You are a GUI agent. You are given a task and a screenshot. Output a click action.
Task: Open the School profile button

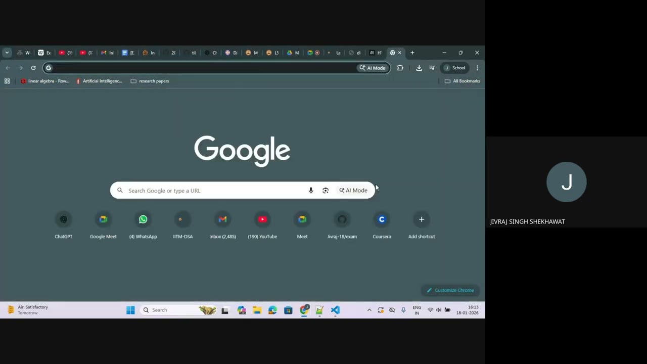click(454, 68)
